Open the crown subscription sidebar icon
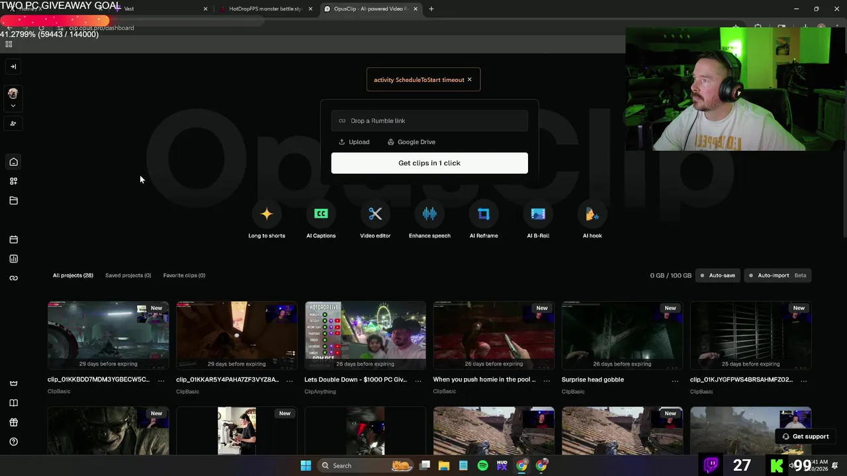 [13, 383]
